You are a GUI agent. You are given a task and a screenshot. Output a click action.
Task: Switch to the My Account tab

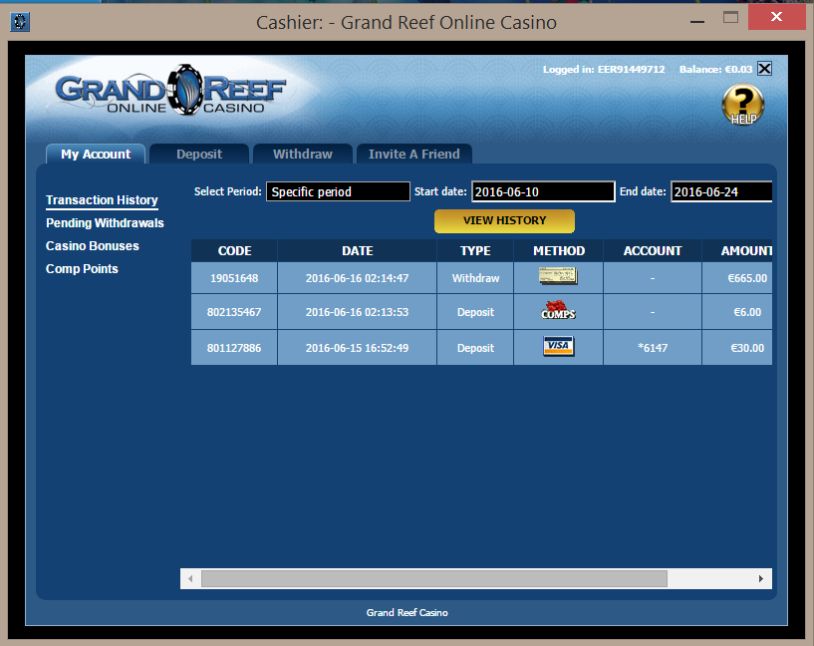tap(96, 155)
